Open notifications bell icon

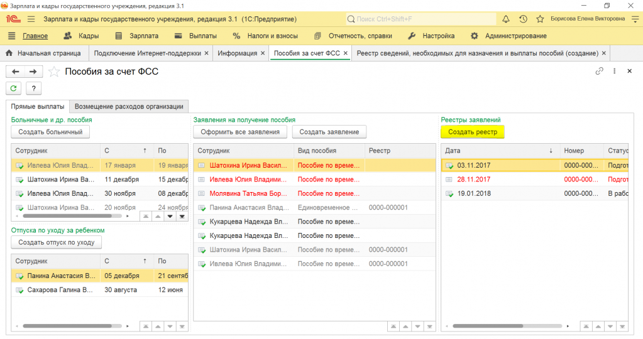(506, 19)
